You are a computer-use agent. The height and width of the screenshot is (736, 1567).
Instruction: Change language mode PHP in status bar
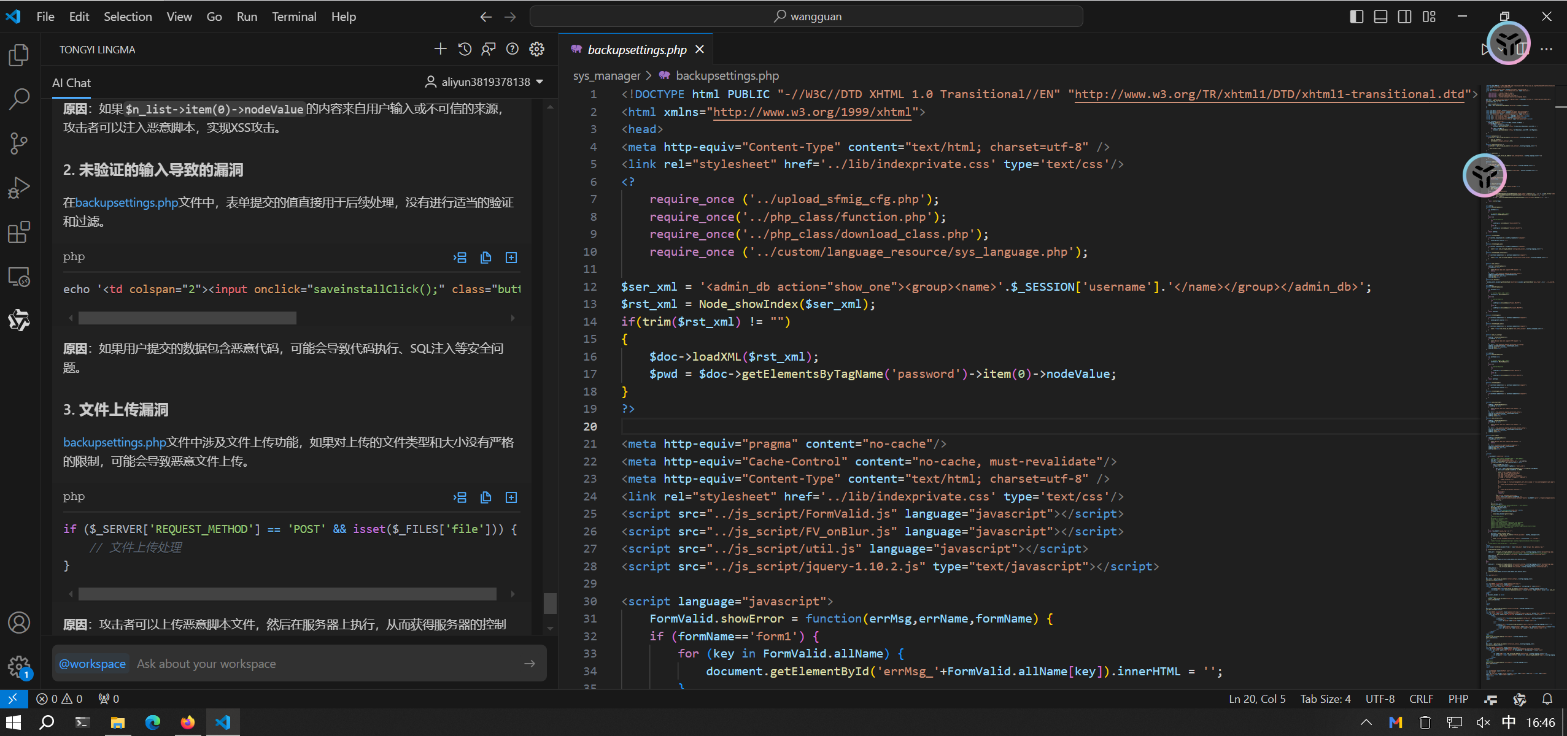tap(1458, 699)
